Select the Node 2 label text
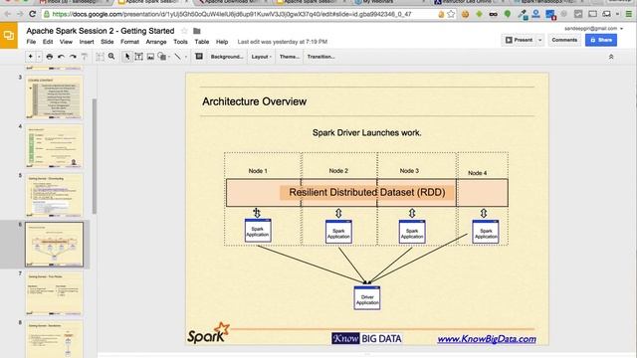The width and height of the screenshot is (637, 358). tap(338, 171)
